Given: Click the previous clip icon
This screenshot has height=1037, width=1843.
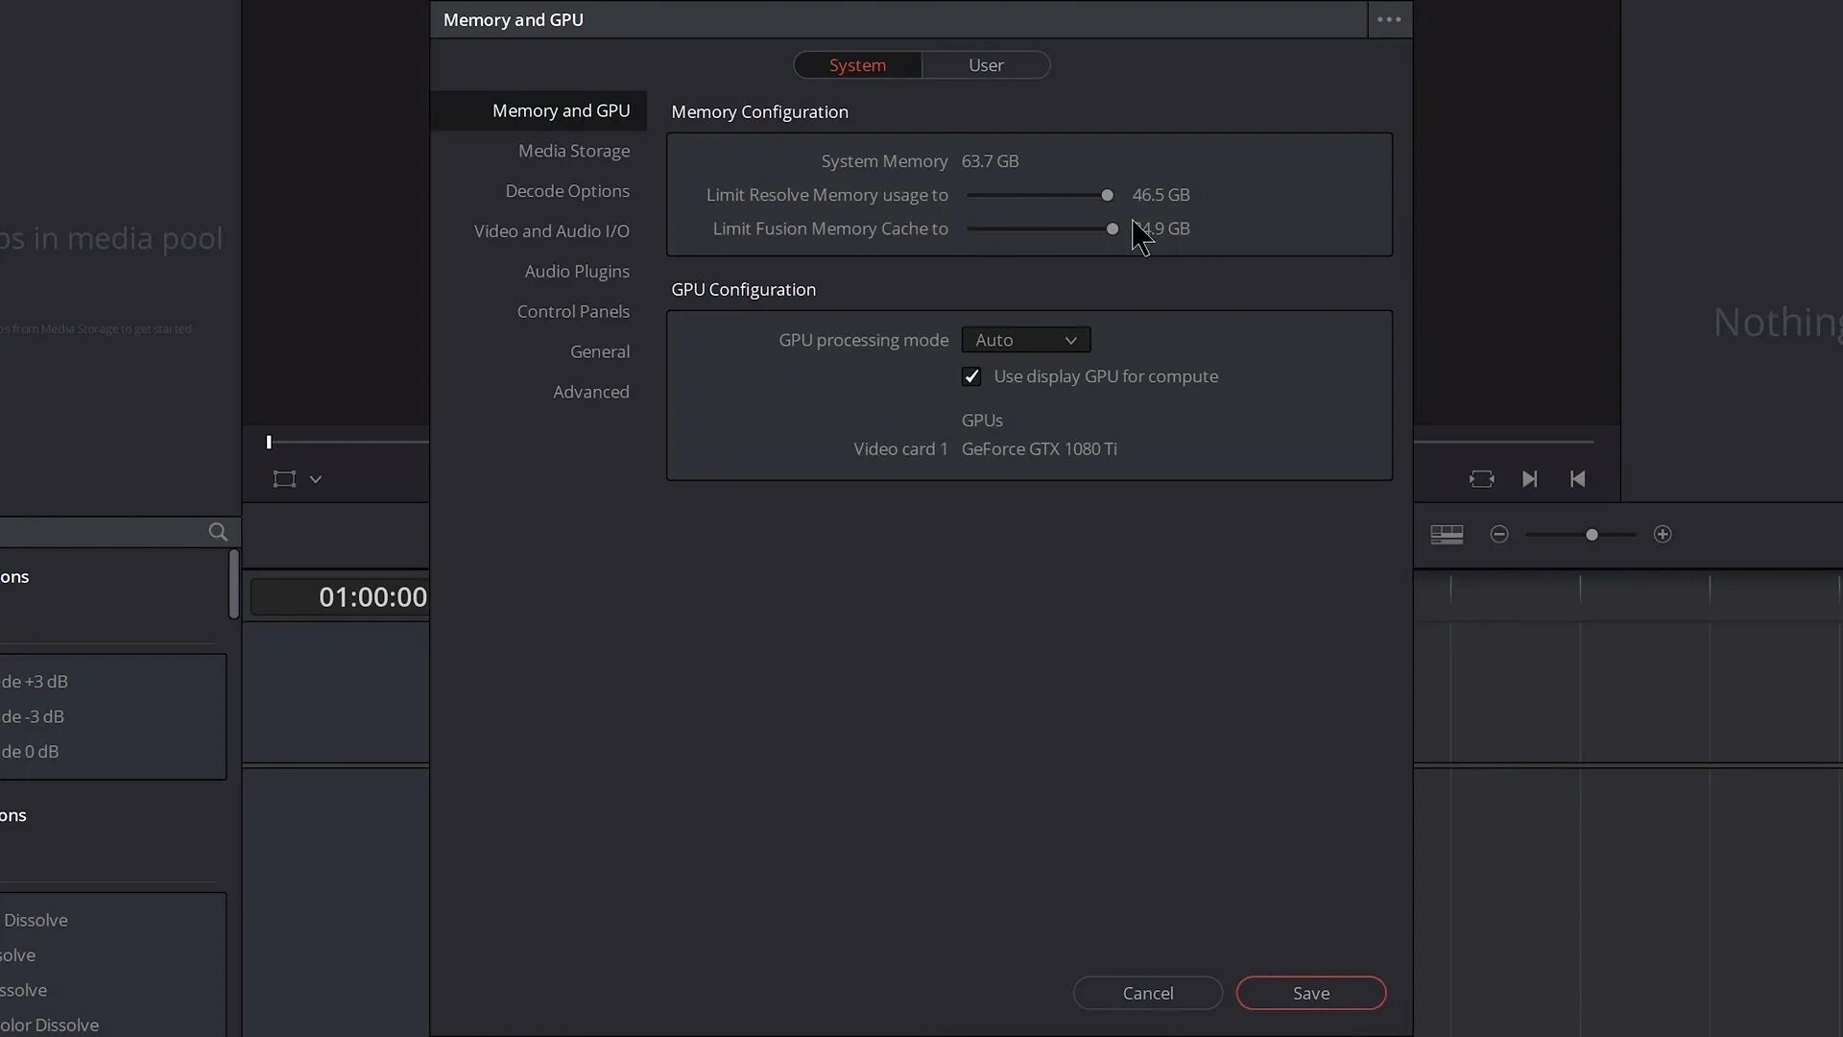Looking at the screenshot, I should [1577, 479].
